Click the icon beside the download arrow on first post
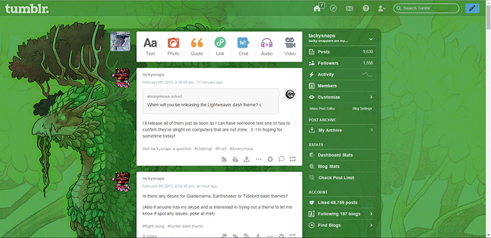This screenshot has height=238, width=491. tap(235, 159)
